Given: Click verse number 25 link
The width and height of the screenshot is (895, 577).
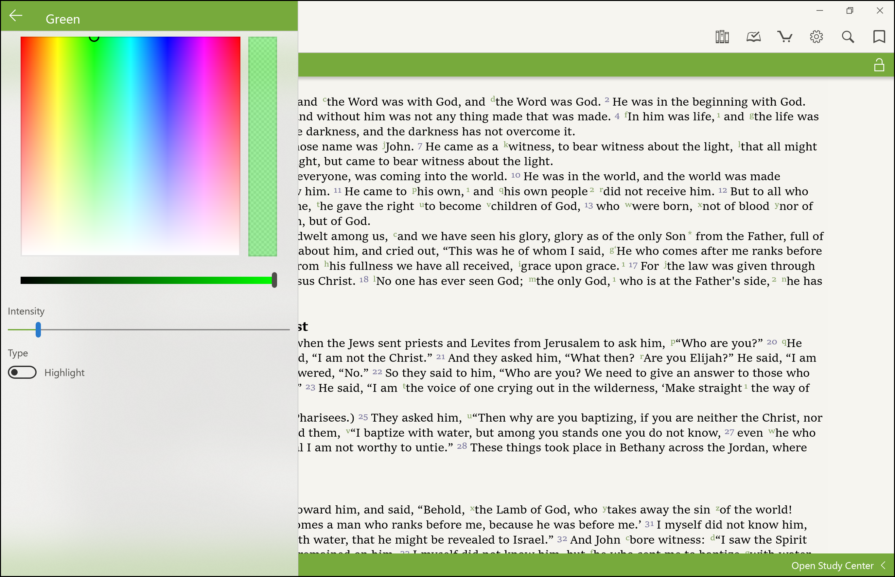Looking at the screenshot, I should 363,417.
